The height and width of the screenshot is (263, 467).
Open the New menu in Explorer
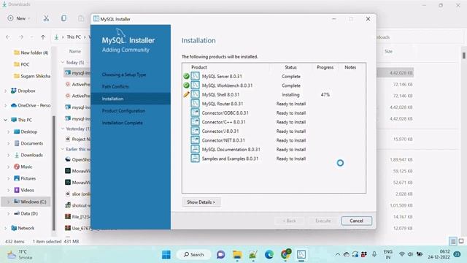(x=19, y=18)
